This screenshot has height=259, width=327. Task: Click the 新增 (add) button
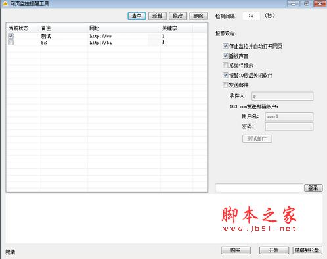click(x=158, y=16)
